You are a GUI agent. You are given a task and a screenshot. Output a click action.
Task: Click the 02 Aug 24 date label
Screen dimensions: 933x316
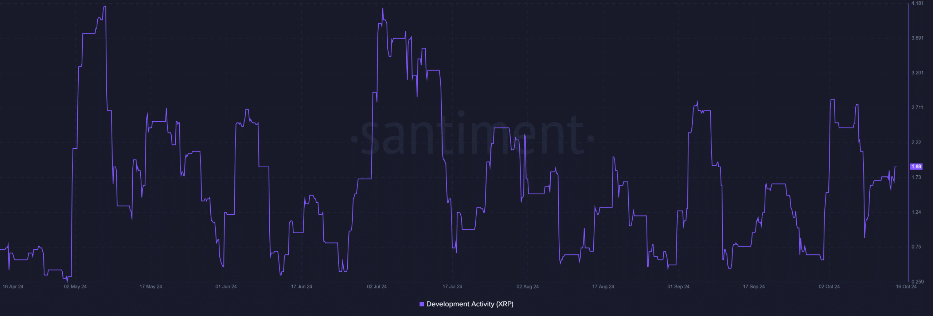coord(527,286)
